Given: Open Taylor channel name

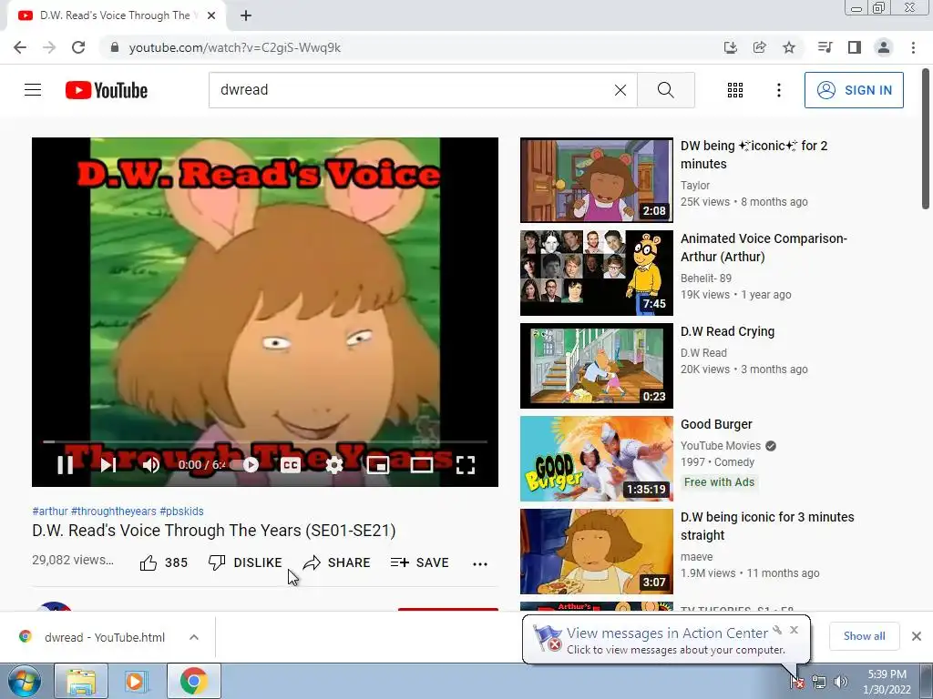Looking at the screenshot, I should [x=695, y=186].
